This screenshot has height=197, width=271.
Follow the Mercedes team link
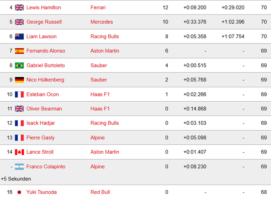(x=102, y=22)
